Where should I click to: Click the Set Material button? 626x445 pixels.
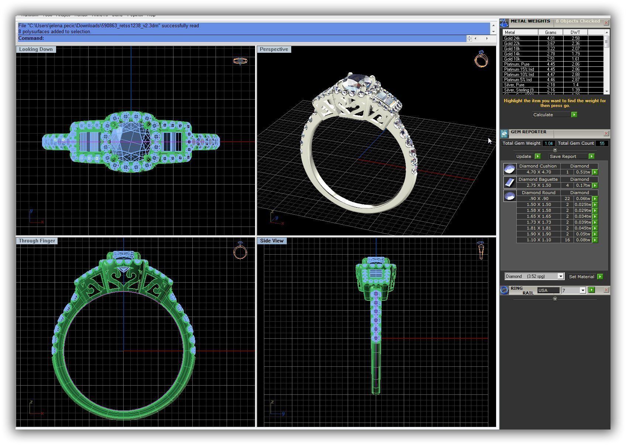(x=582, y=277)
